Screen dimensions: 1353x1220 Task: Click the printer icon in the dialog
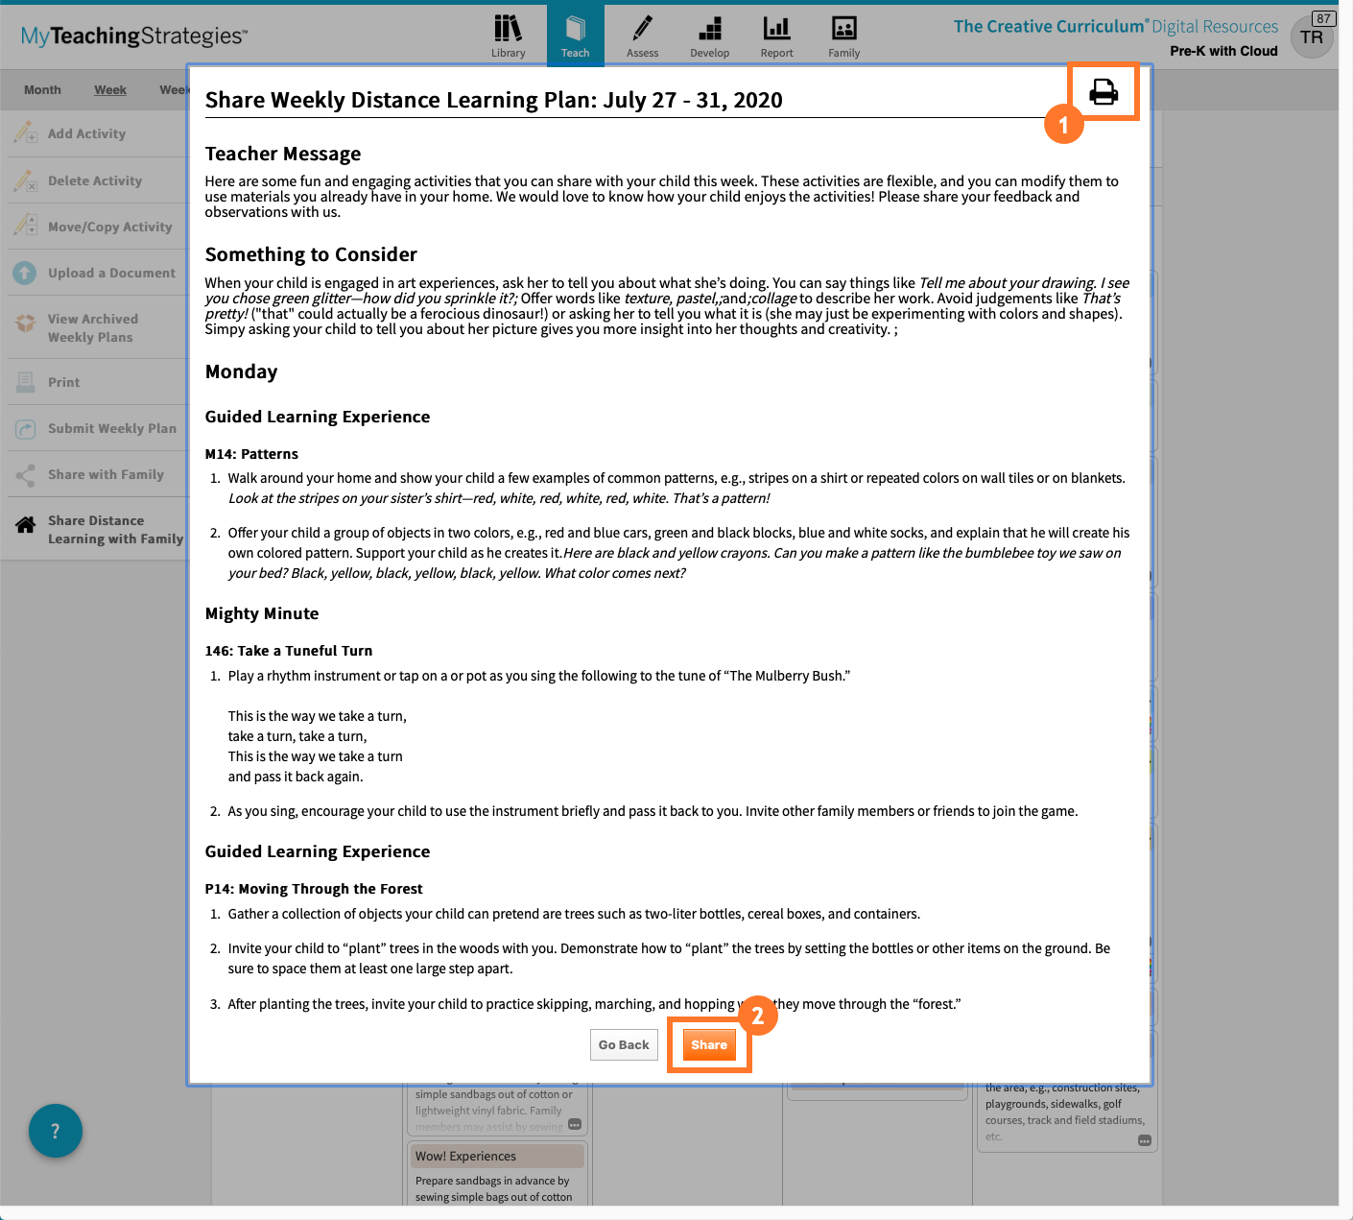coord(1104,91)
